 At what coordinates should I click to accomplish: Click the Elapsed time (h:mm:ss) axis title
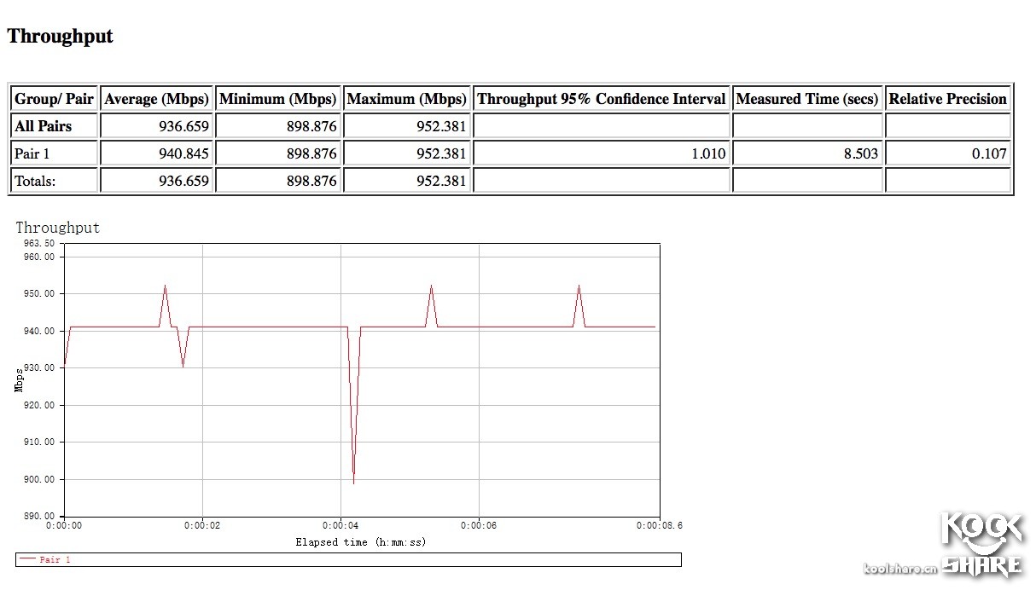click(361, 542)
